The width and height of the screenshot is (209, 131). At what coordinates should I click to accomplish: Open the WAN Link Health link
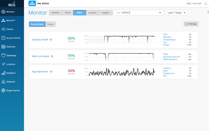(41, 56)
